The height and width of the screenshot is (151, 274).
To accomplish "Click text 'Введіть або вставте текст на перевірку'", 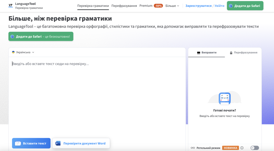I will pos(224,116).
